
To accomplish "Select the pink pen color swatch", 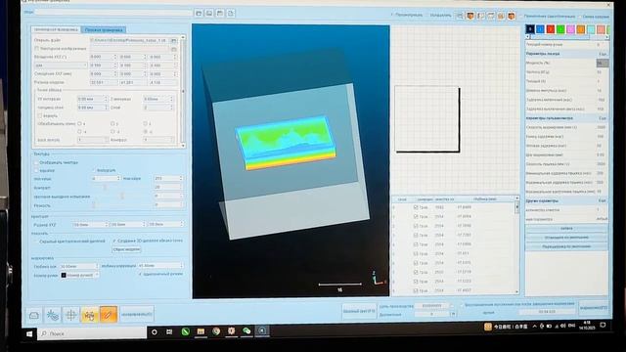I will pos(570,29).
